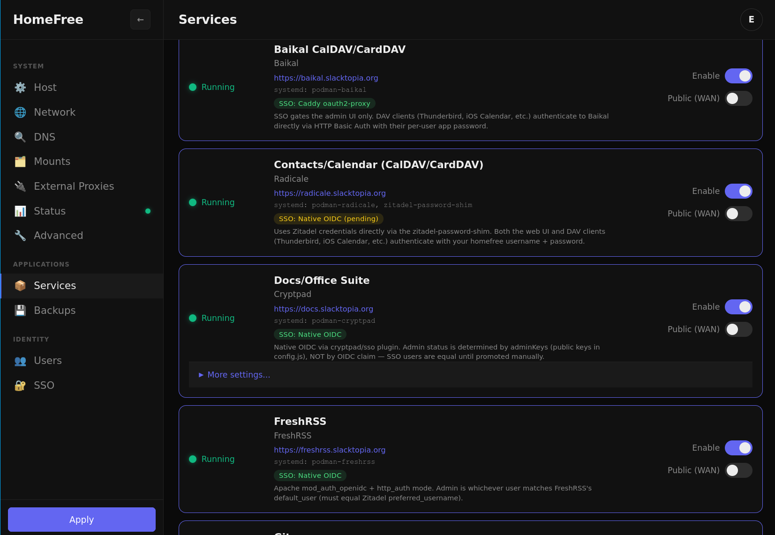Click 'Contacts/Calendar (CalDAV/CardDAV)' heading
Viewport: 775px width, 535px height.
click(379, 165)
